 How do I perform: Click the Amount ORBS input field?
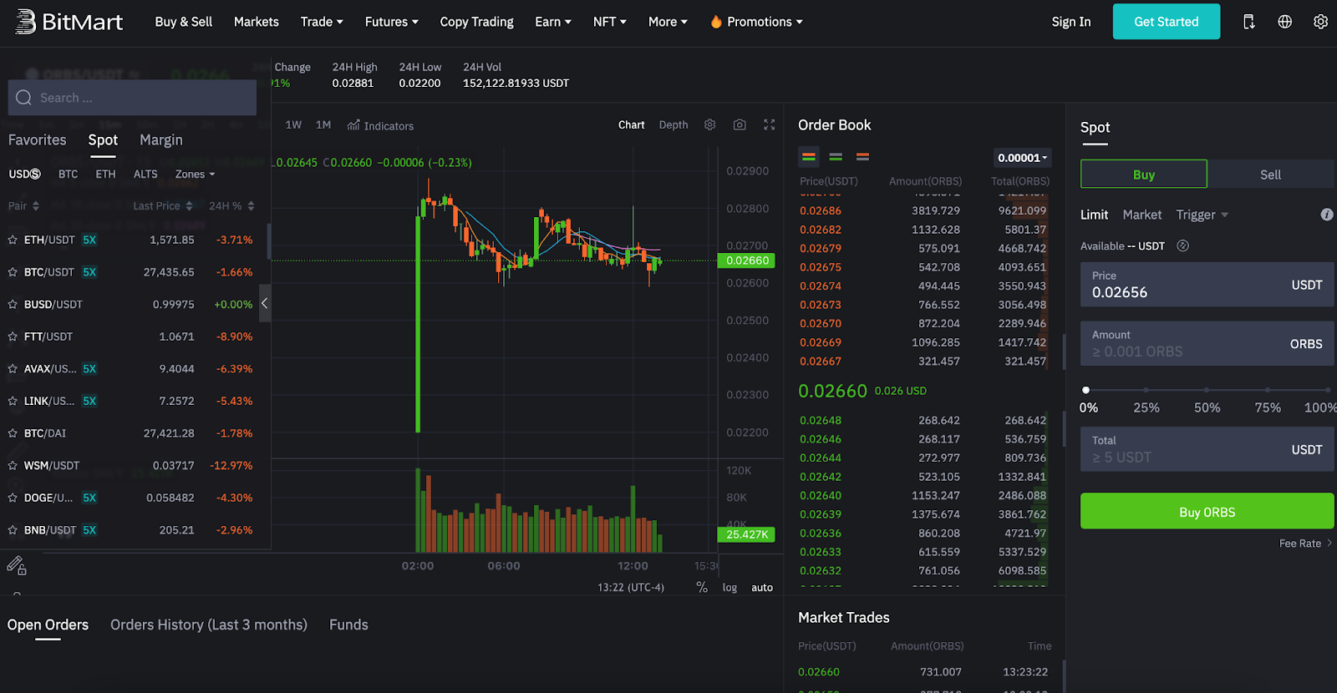click(x=1207, y=343)
